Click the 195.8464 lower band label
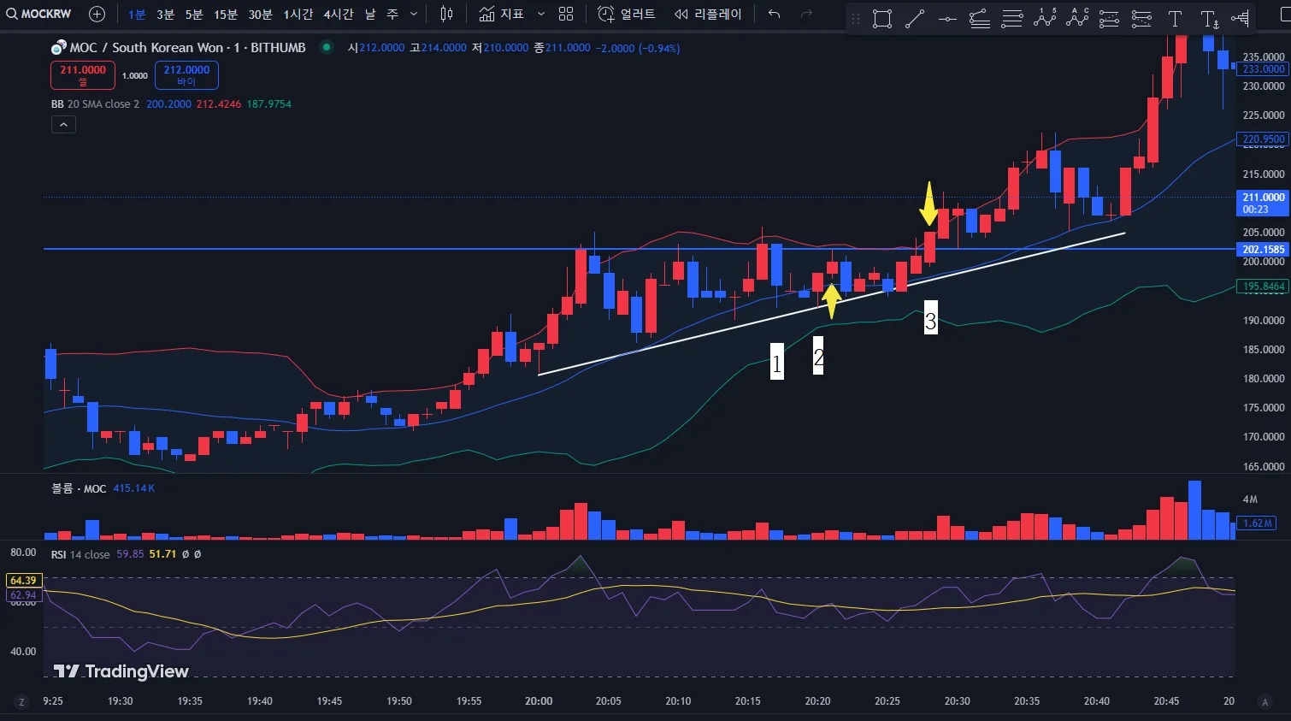1291x721 pixels. pos(1263,287)
